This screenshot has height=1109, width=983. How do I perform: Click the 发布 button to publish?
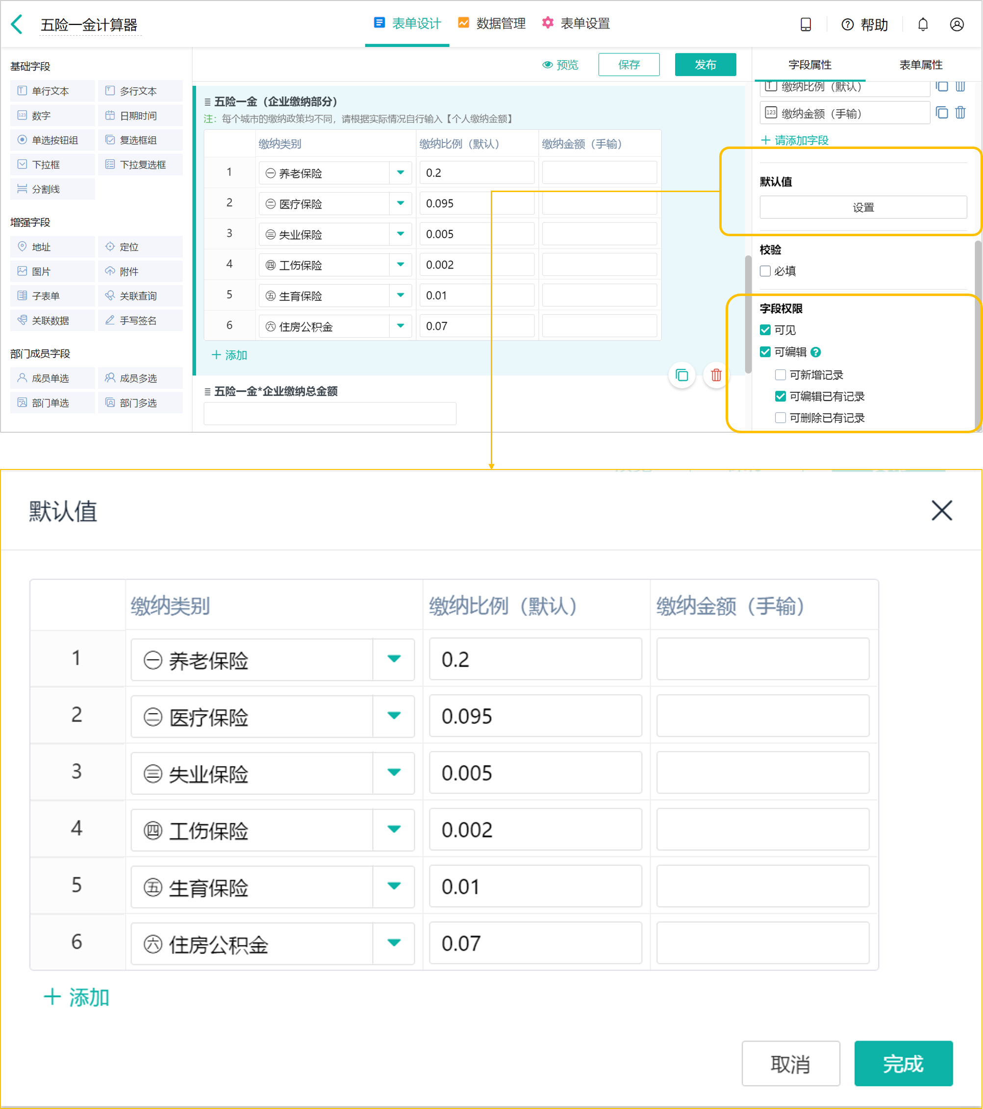[x=705, y=65]
